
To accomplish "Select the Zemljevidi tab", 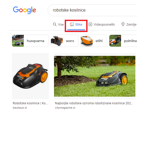I will [x=129, y=24].
